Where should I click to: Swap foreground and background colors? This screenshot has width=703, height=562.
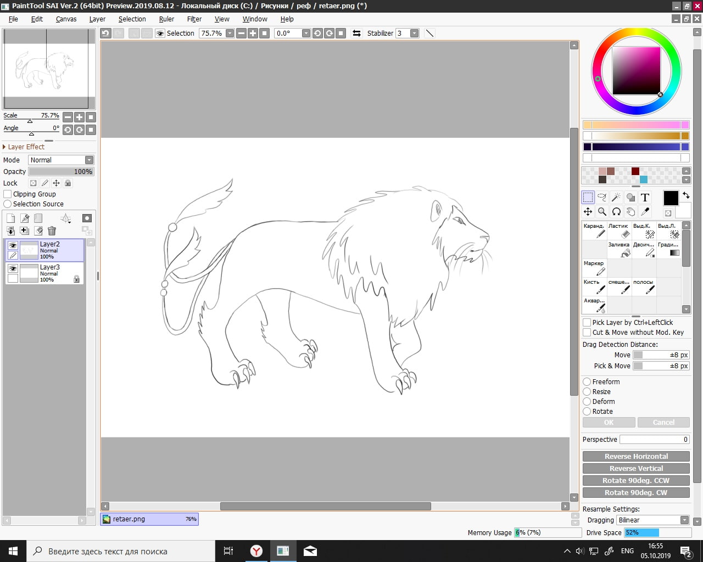[686, 195]
